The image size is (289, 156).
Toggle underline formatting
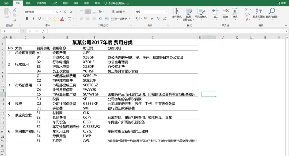39,18
